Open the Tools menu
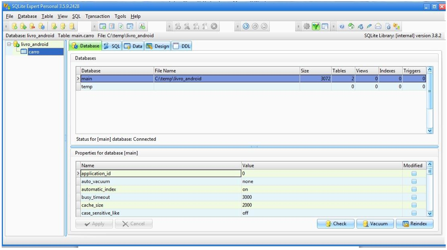Viewport: 447px width, 250px height. [x=120, y=16]
